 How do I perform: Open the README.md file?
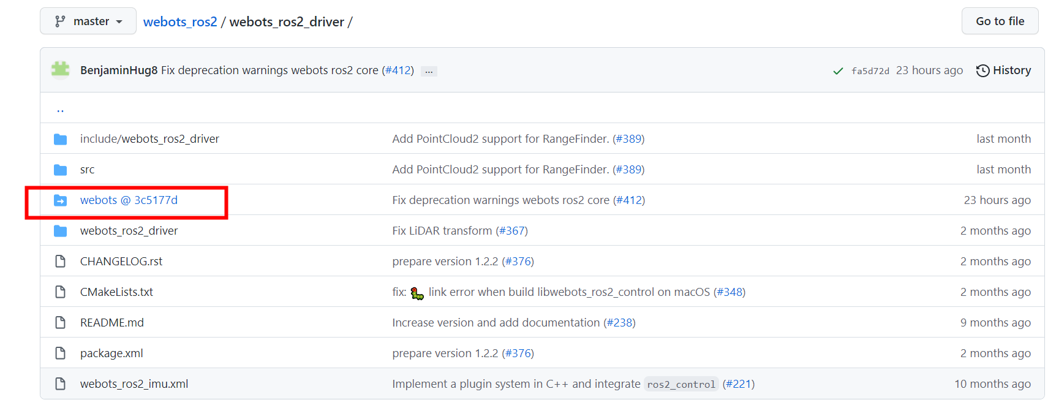pos(112,323)
